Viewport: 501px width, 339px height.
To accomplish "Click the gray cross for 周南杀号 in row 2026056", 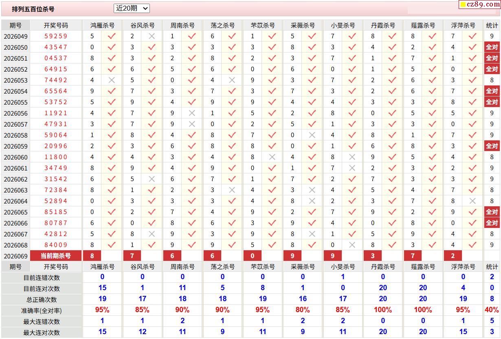I will (x=192, y=113).
